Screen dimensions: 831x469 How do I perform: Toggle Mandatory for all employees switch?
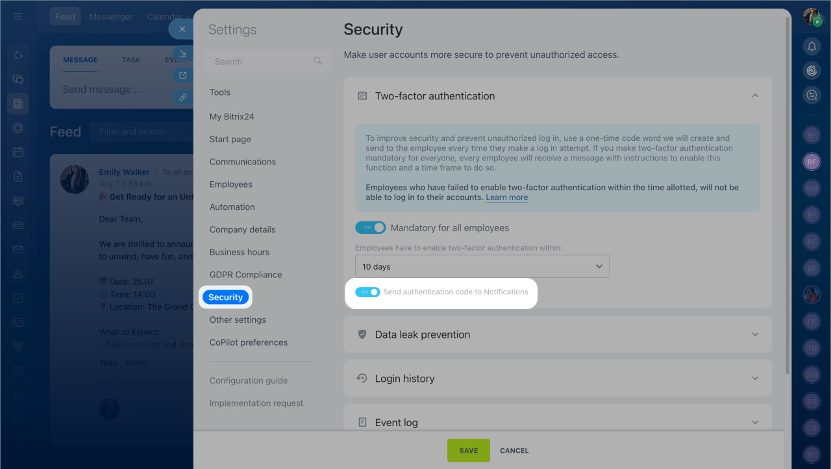point(370,228)
